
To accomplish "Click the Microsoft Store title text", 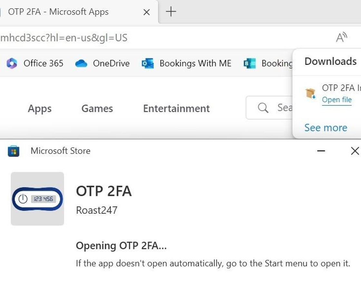I will pos(61,151).
